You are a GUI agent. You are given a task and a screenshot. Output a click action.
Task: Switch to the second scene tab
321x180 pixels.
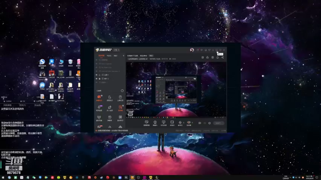pos(109,56)
